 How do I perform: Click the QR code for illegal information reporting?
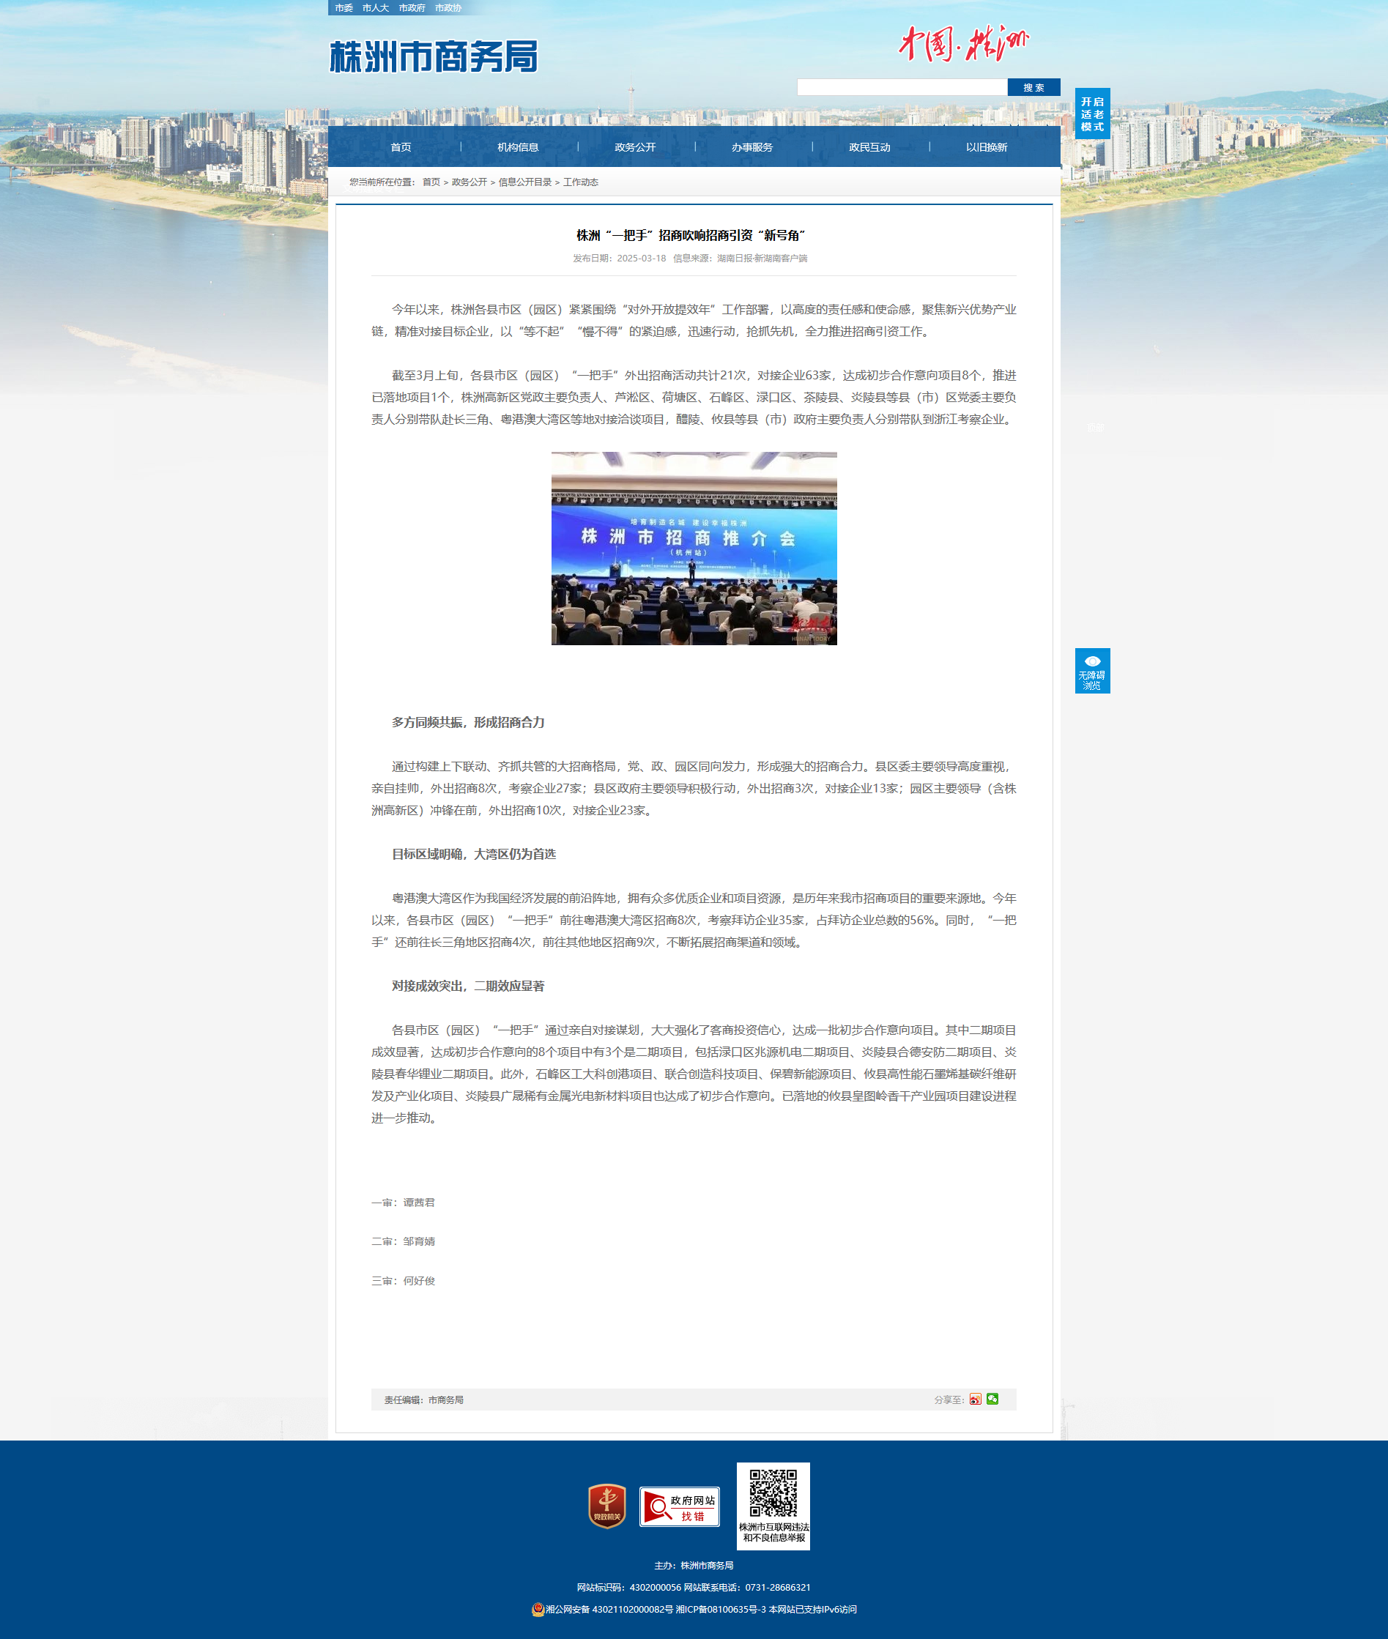tap(773, 1493)
